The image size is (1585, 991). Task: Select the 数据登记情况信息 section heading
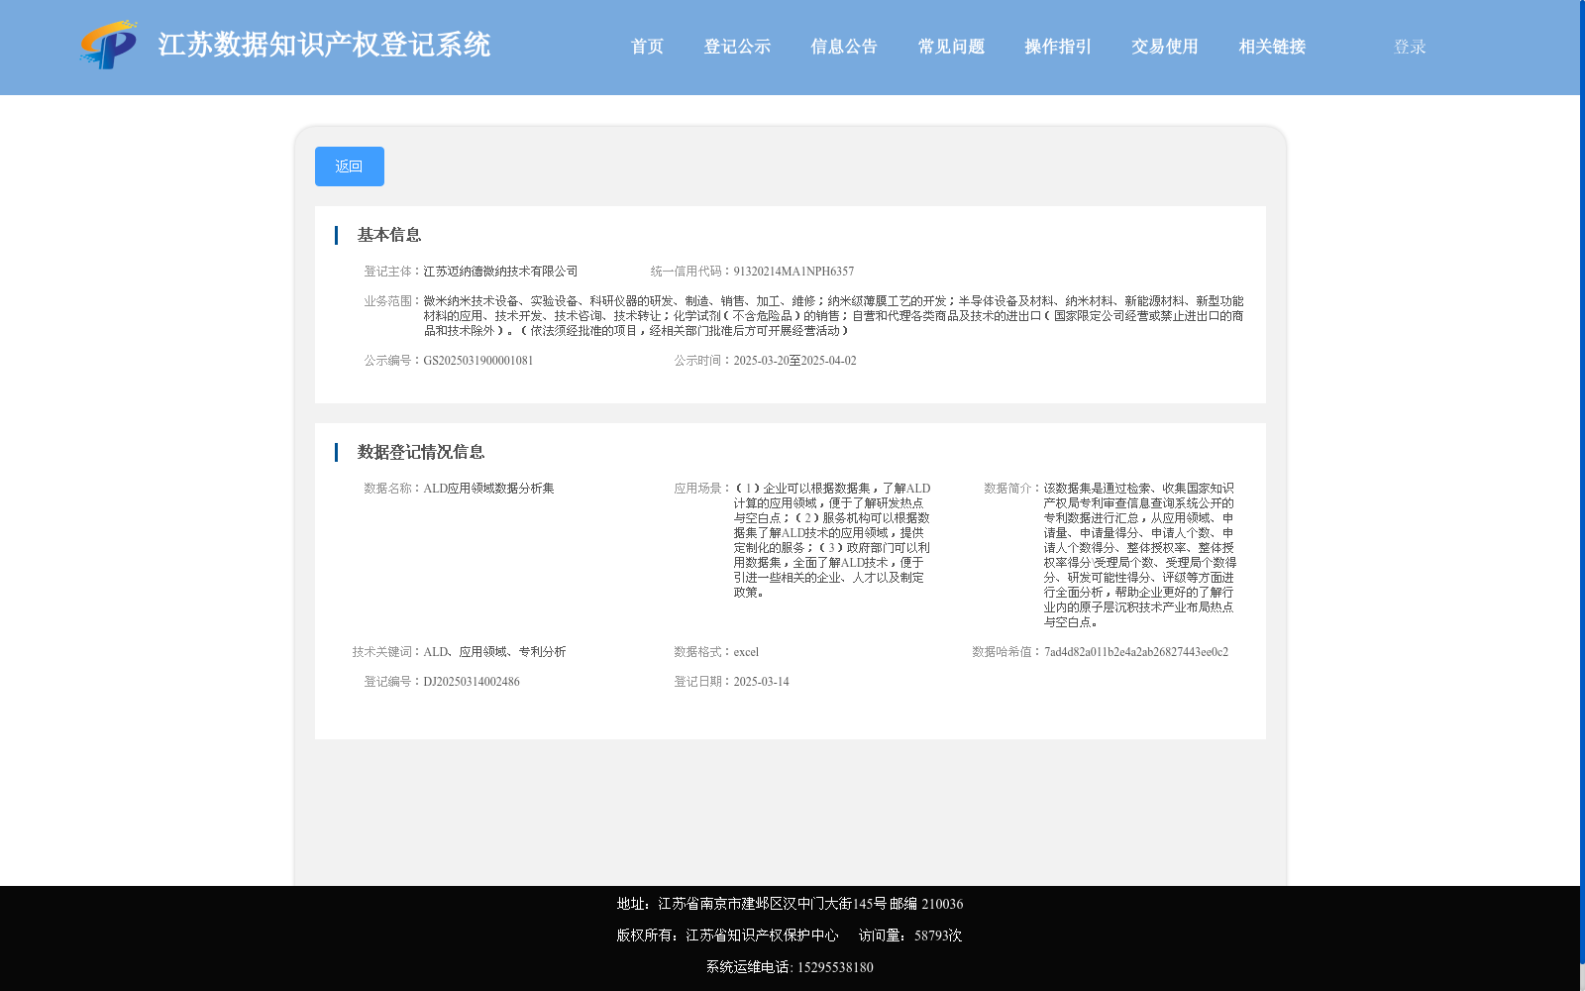(x=421, y=452)
